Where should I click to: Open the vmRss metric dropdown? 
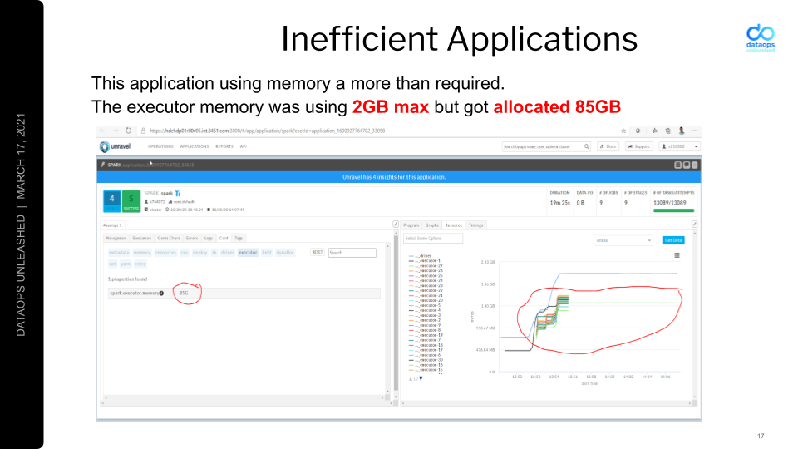tap(624, 240)
